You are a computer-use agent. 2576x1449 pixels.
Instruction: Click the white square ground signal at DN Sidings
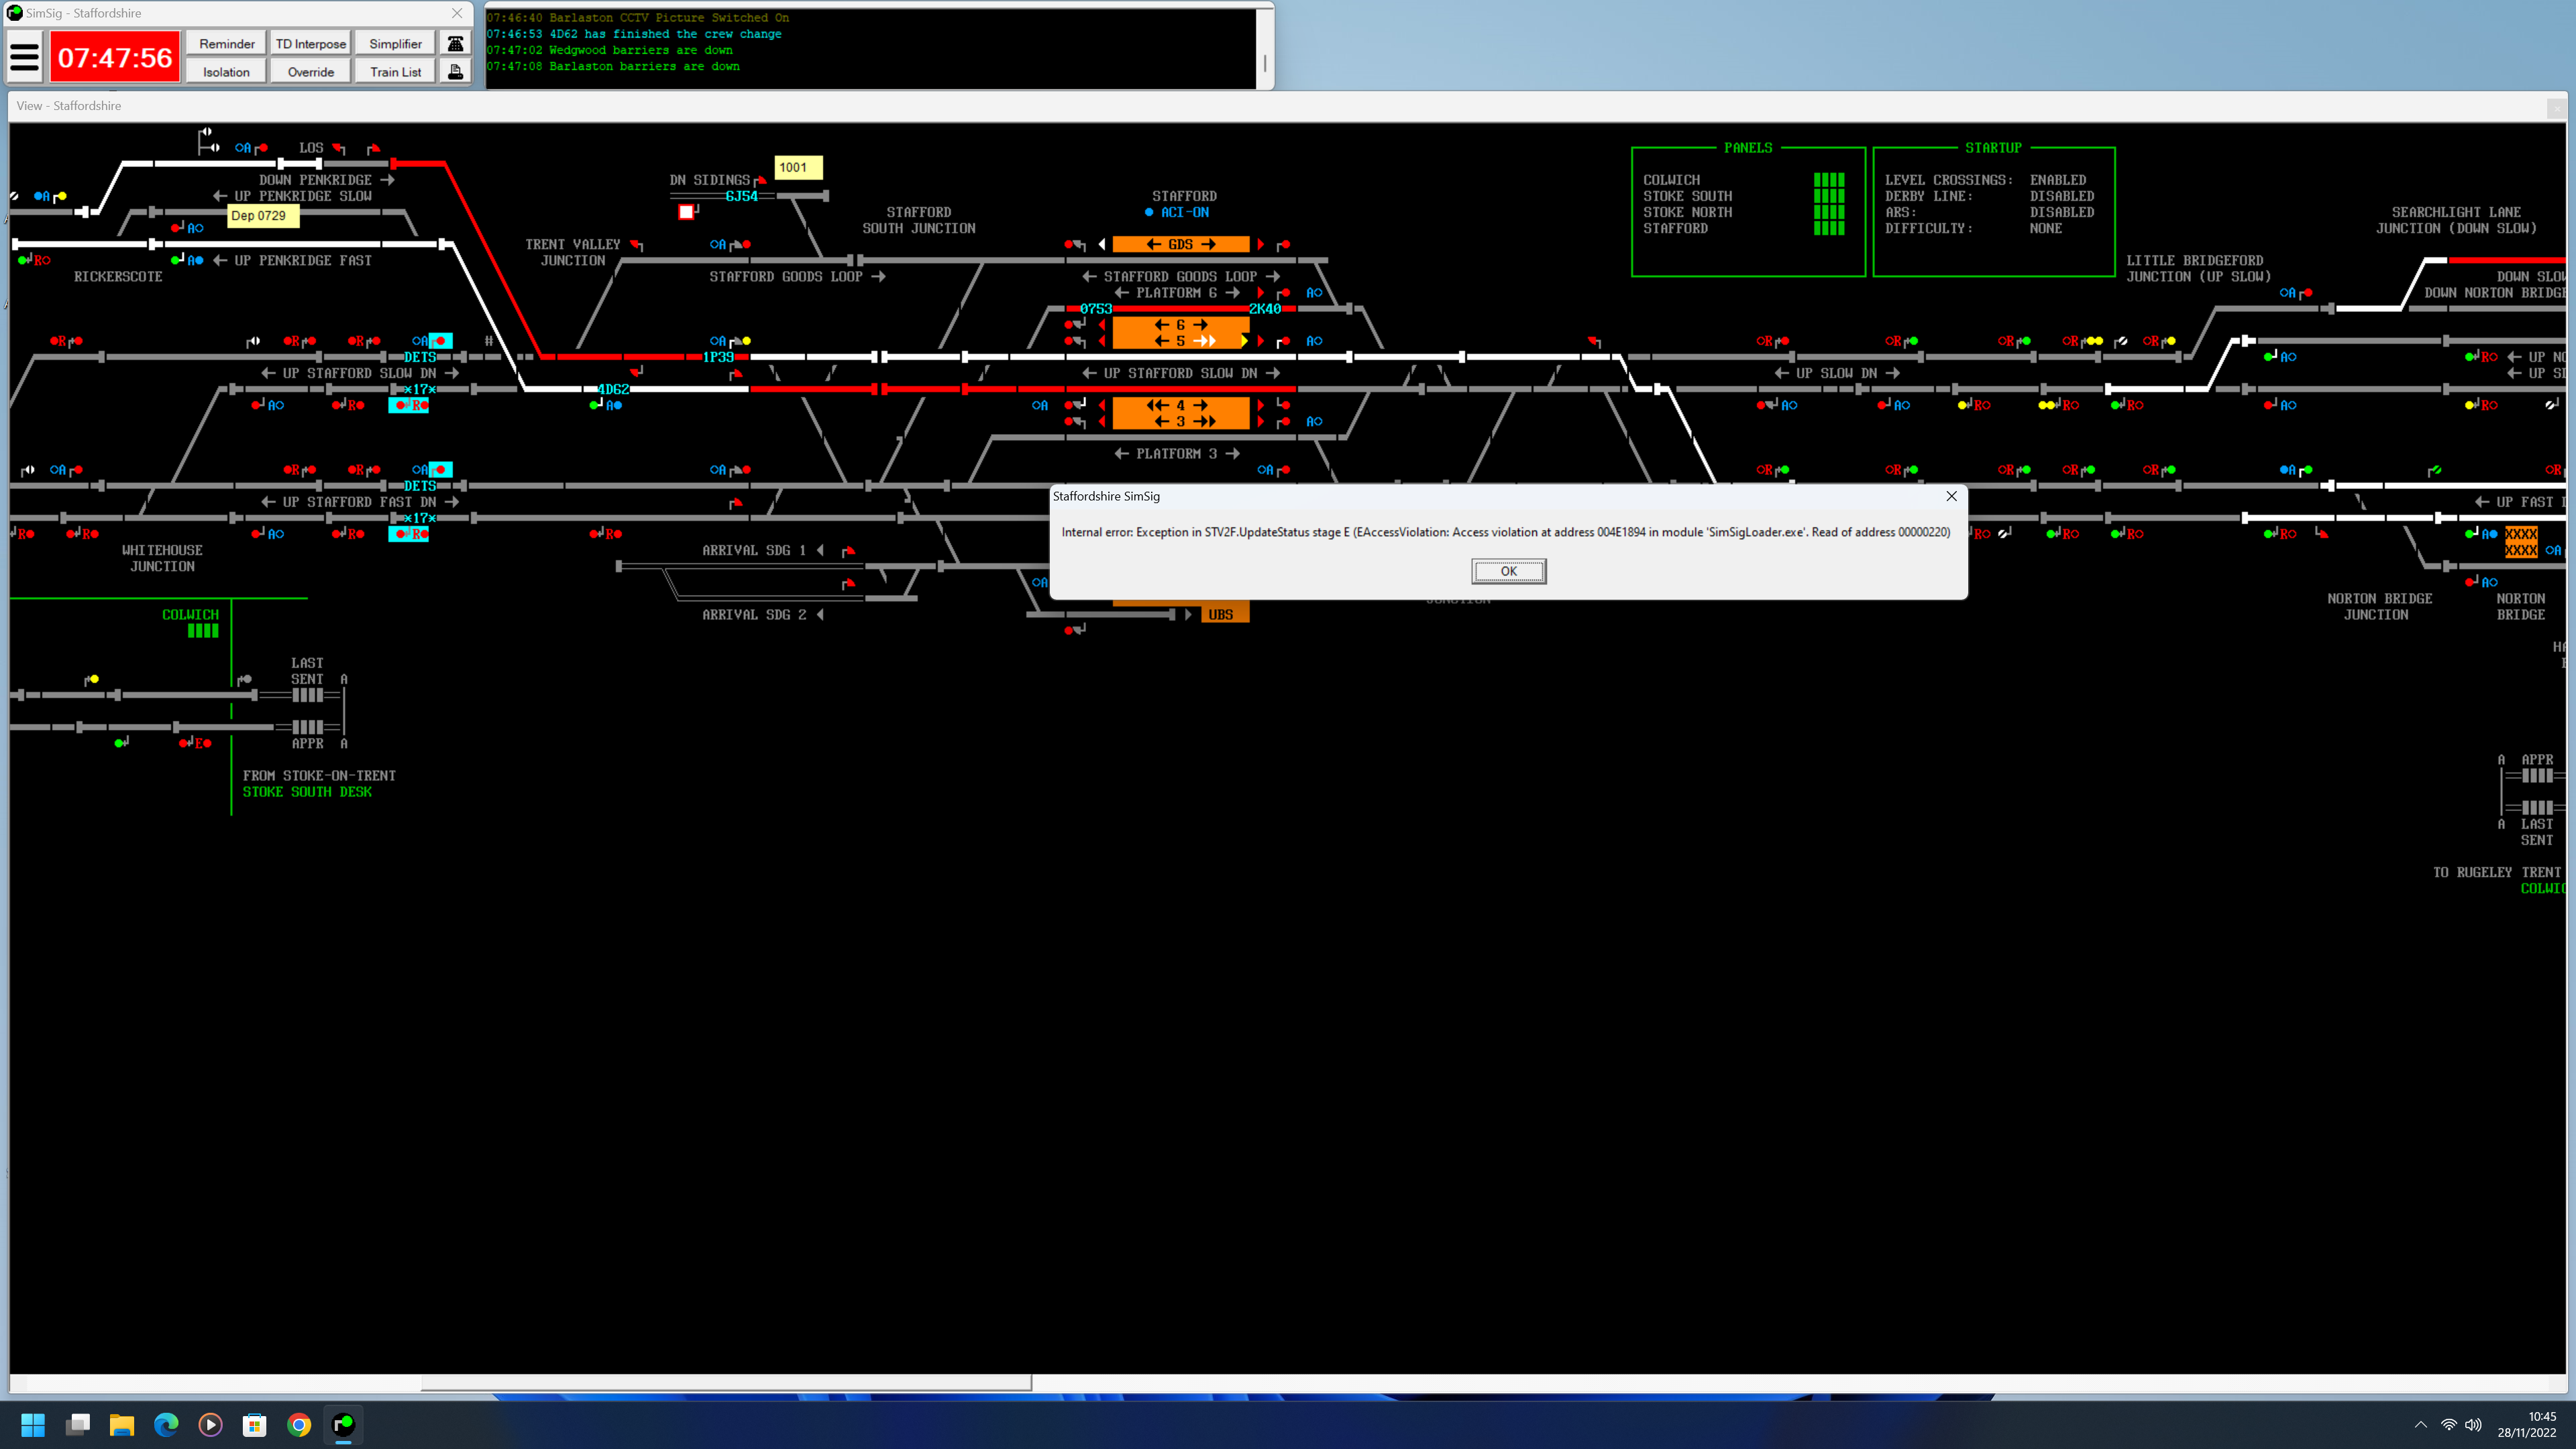pyautogui.click(x=686, y=212)
